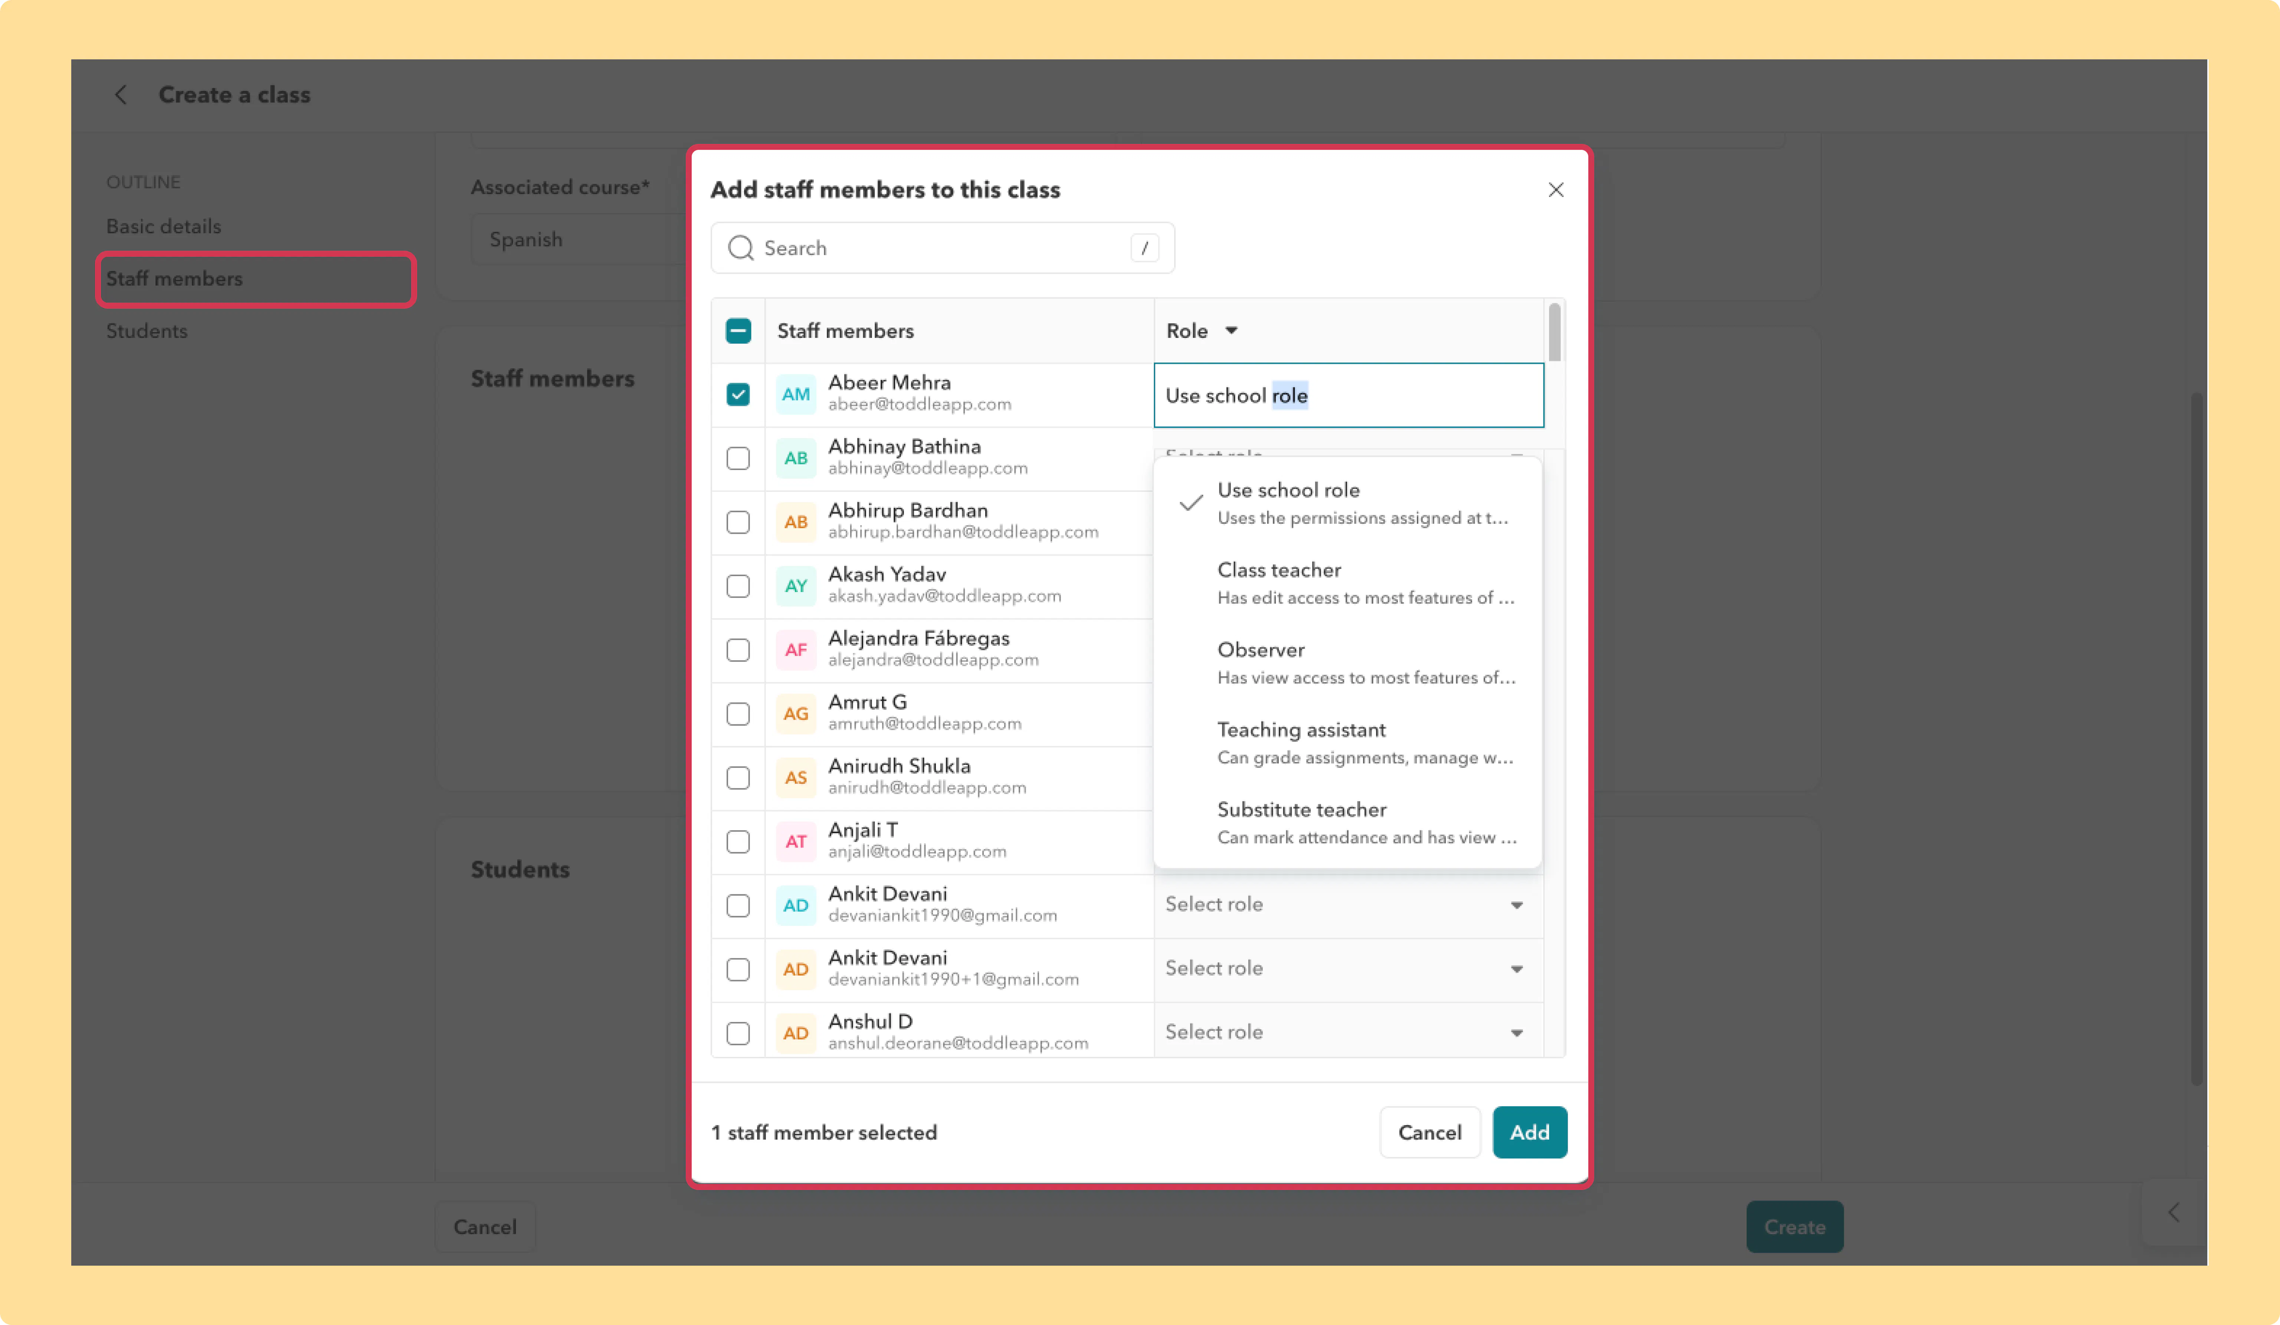2280x1325 pixels.
Task: Click the email abhinay@toddleapp.com
Action: click(927, 468)
